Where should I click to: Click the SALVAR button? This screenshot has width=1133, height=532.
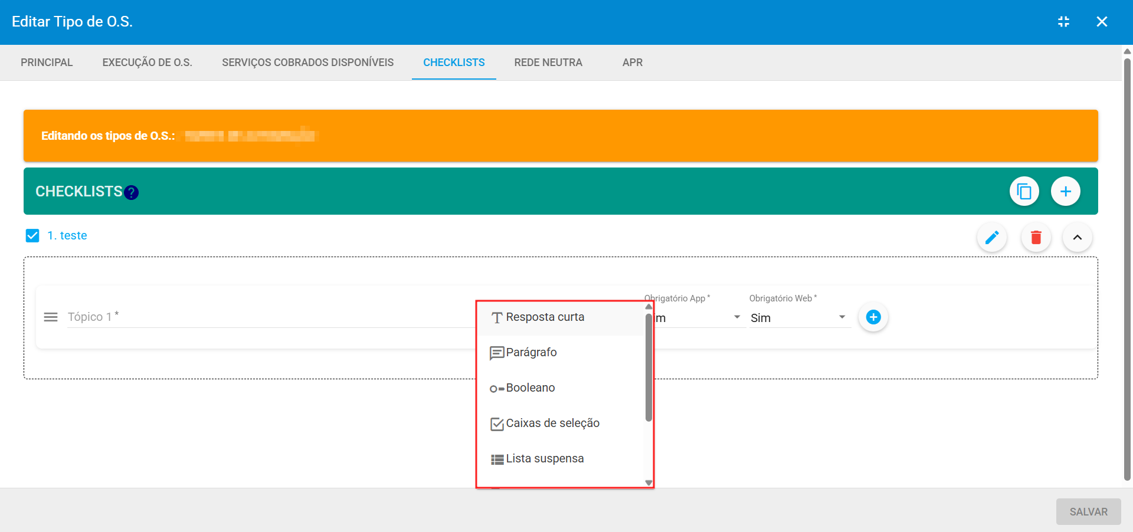coord(1088,511)
